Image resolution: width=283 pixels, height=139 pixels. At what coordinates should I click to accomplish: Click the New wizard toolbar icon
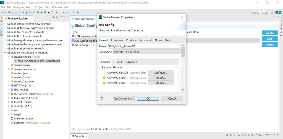[2, 12]
